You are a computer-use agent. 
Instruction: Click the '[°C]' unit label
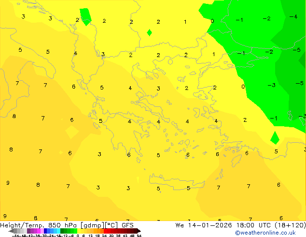coord(111,225)
